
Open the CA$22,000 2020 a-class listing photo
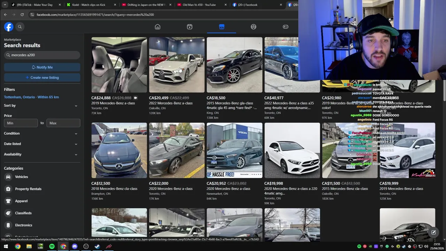177,150
